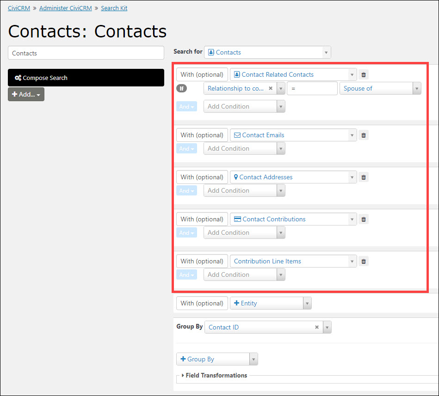Open the Add... dropdown button
The image size is (439, 396).
pos(26,95)
